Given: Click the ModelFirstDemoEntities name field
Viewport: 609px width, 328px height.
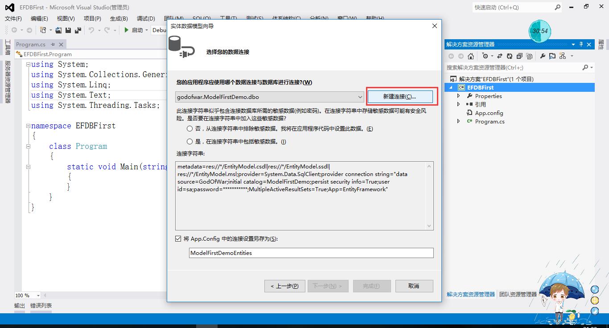Looking at the screenshot, I should [311, 253].
